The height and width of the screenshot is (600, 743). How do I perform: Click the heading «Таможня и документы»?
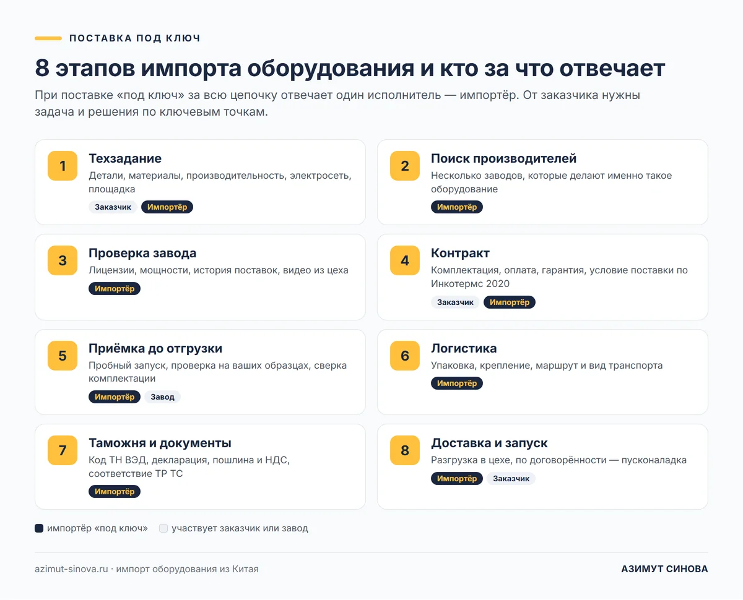(x=160, y=443)
